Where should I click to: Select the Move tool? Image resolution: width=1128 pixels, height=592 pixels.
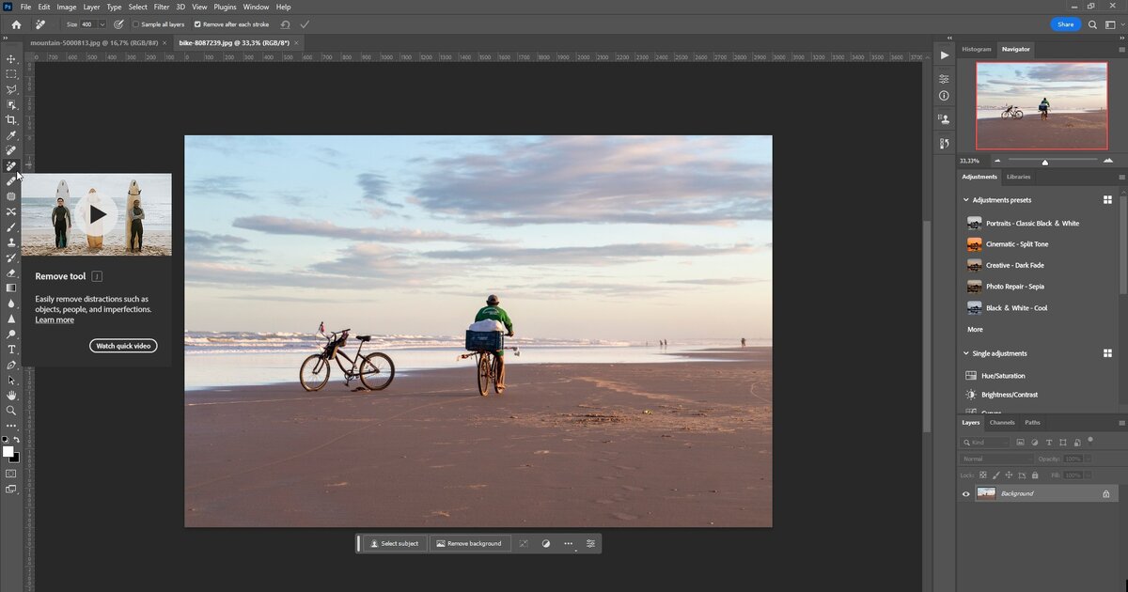coord(11,58)
